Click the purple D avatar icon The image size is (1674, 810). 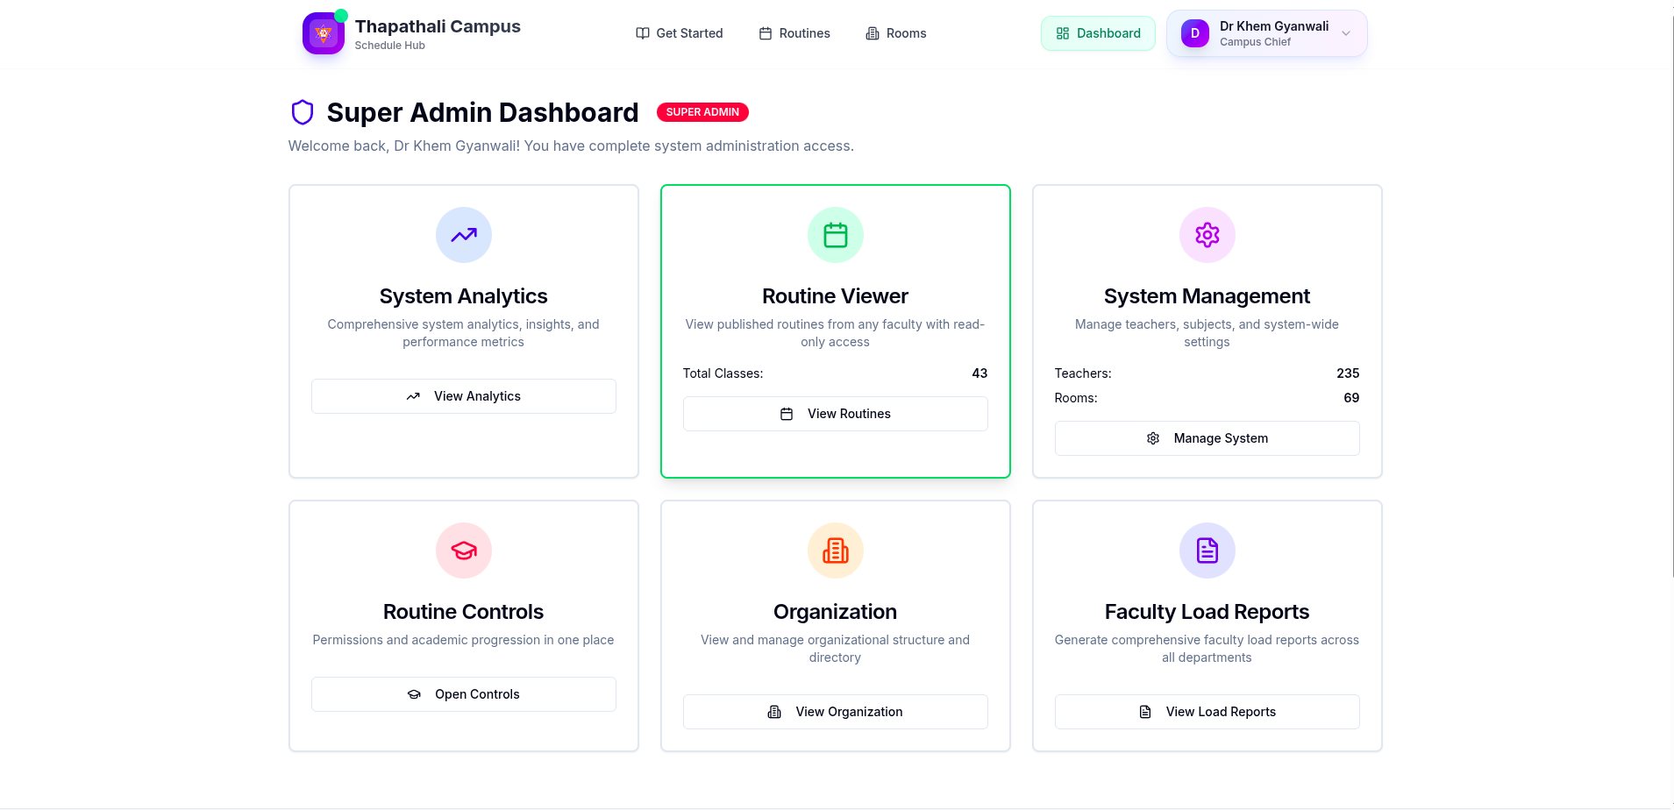pyautogui.click(x=1195, y=33)
